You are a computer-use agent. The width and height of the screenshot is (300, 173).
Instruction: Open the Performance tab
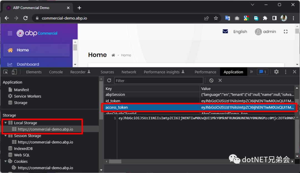click(x=205, y=72)
